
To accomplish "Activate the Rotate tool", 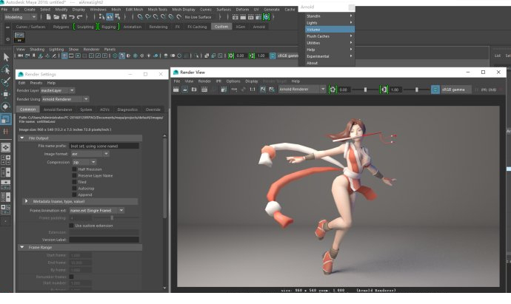I will [6, 107].
